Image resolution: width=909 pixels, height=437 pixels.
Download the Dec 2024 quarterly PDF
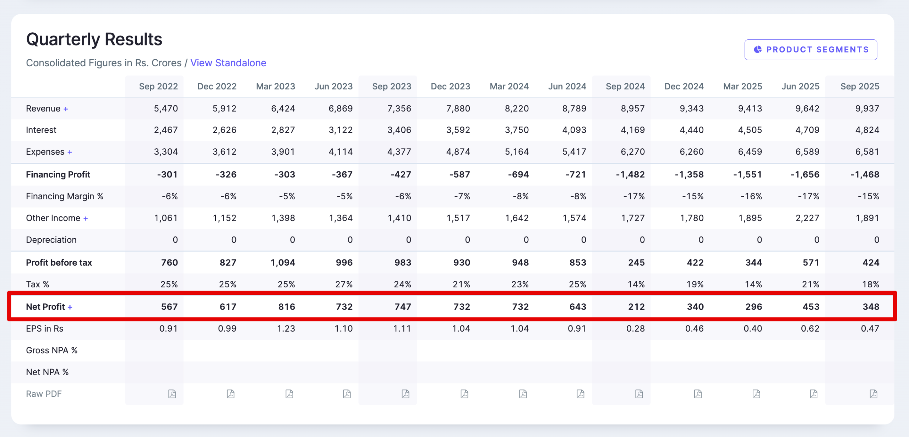[697, 394]
